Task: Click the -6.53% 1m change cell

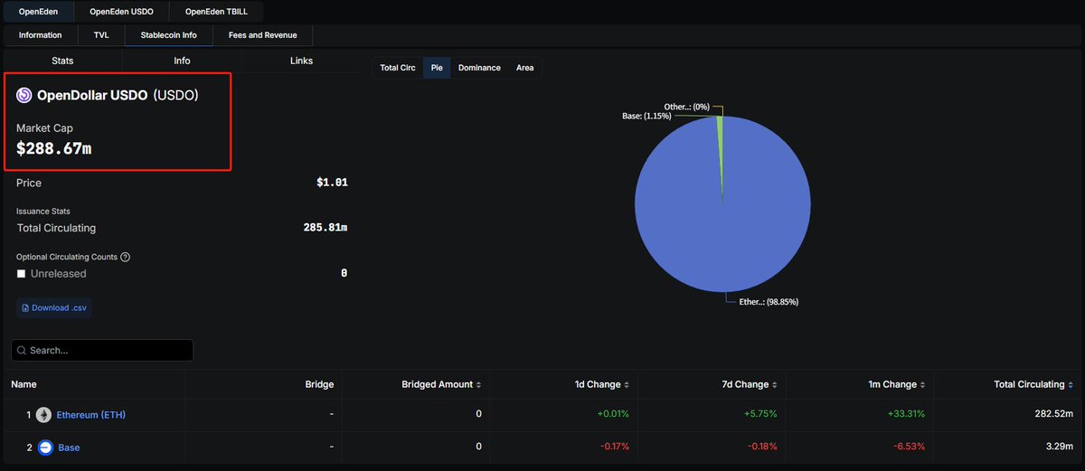Action: point(907,447)
